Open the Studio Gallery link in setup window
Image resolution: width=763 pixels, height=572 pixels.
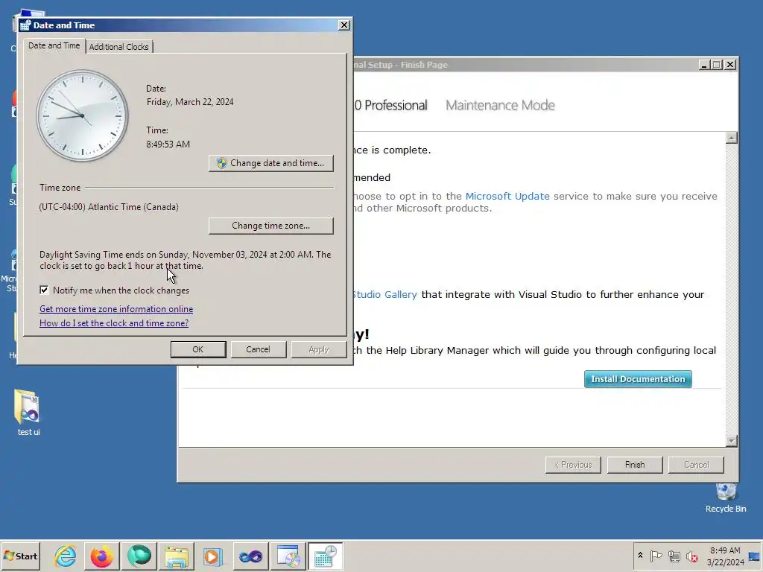[x=384, y=294]
